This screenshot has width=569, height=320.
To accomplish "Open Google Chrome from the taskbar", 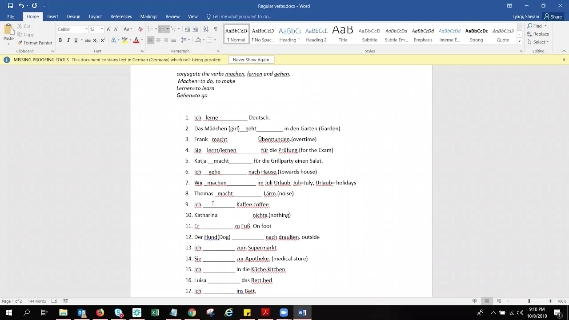I will (x=192, y=312).
